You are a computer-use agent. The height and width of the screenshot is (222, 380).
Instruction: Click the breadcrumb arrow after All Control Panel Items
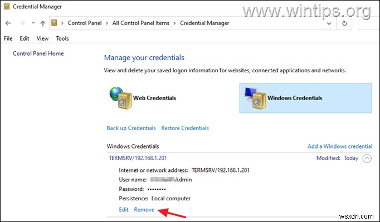[174, 23]
